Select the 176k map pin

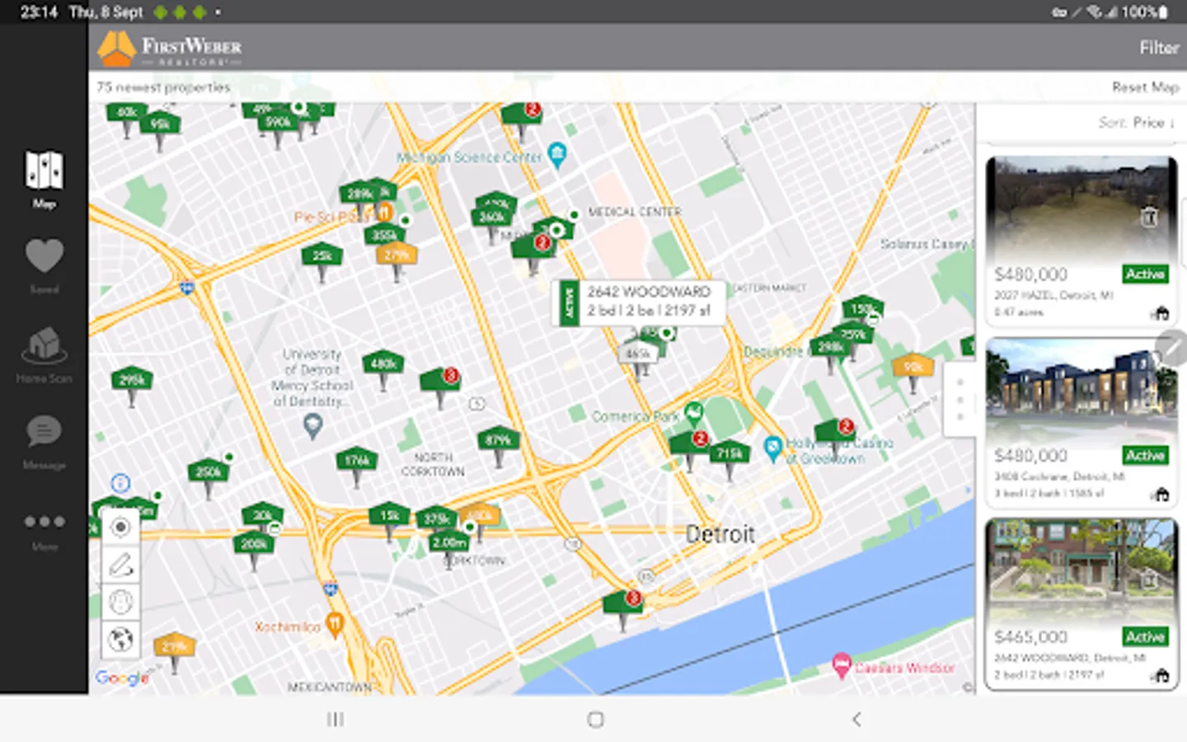point(357,461)
